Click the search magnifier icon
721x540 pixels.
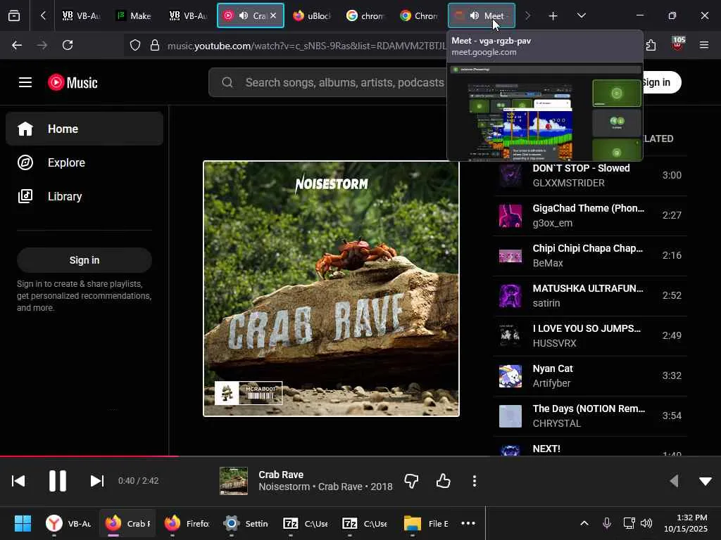coord(227,83)
